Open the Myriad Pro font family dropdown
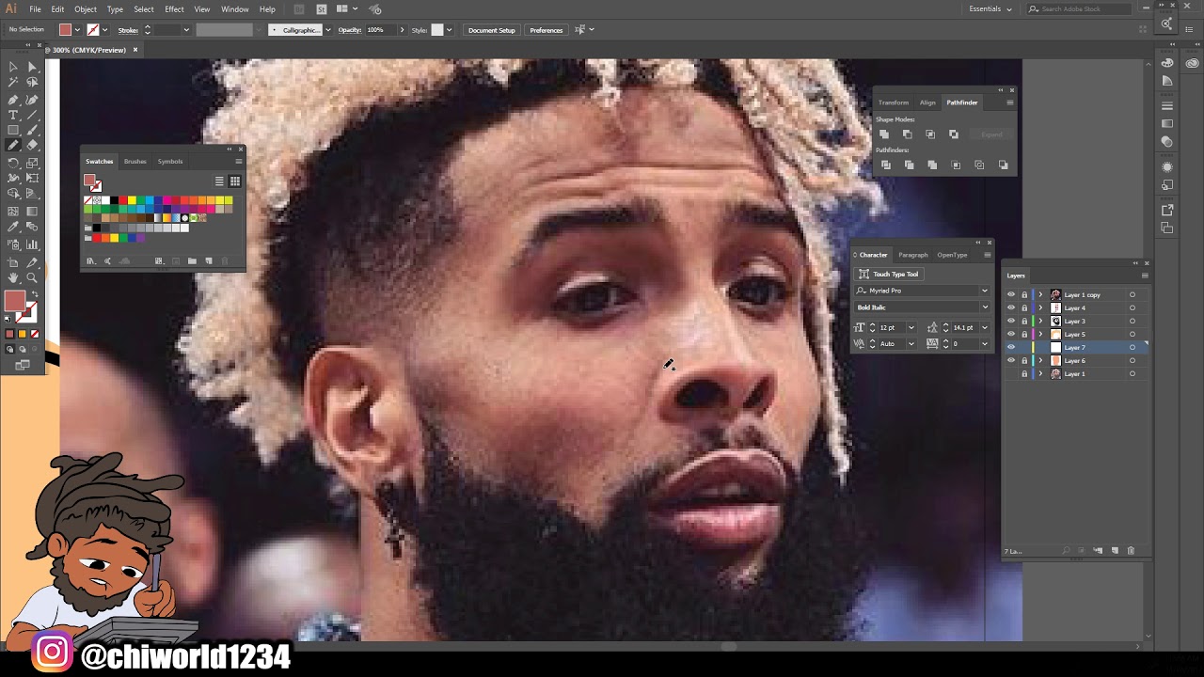Image resolution: width=1204 pixels, height=677 pixels. (985, 291)
